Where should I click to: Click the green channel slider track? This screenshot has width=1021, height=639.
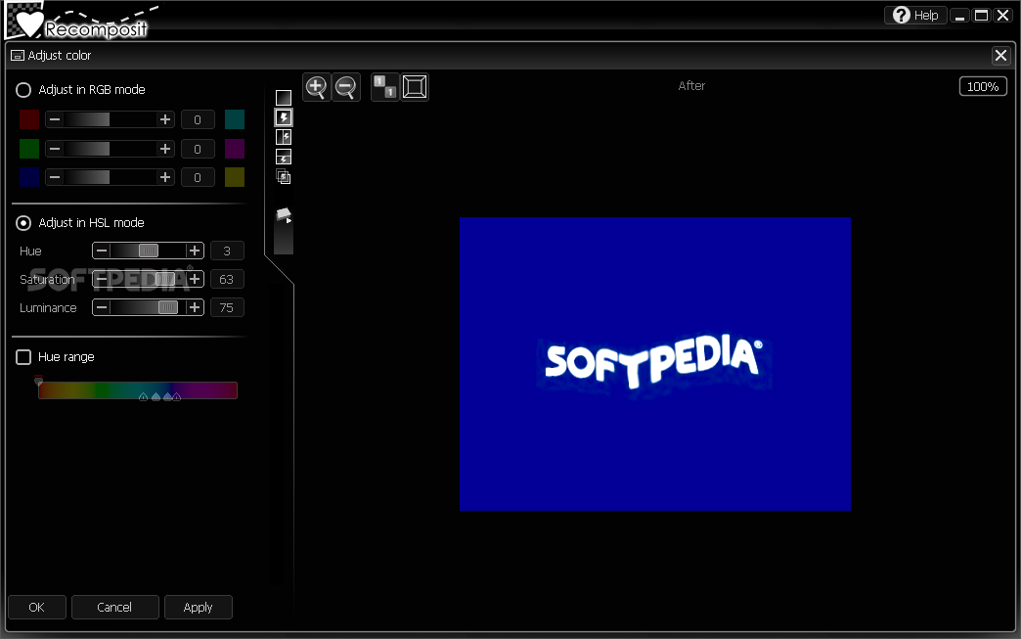tap(111, 149)
